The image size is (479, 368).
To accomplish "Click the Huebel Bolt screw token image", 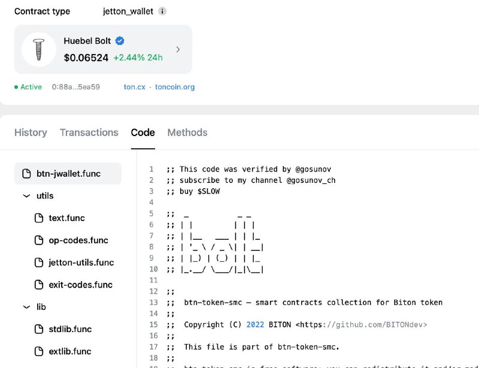I will coord(39,50).
